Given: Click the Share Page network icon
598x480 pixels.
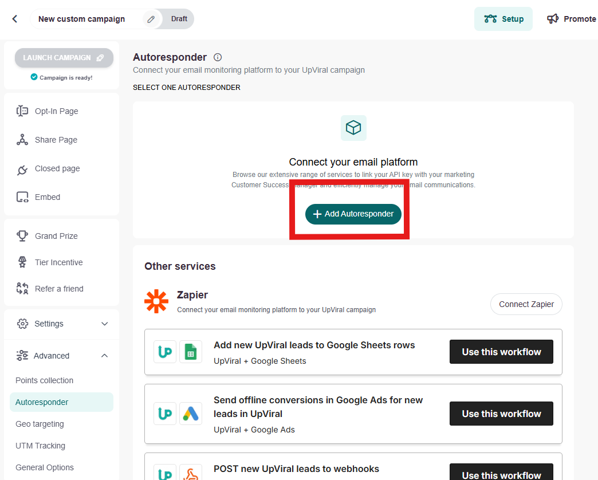Looking at the screenshot, I should (22, 140).
